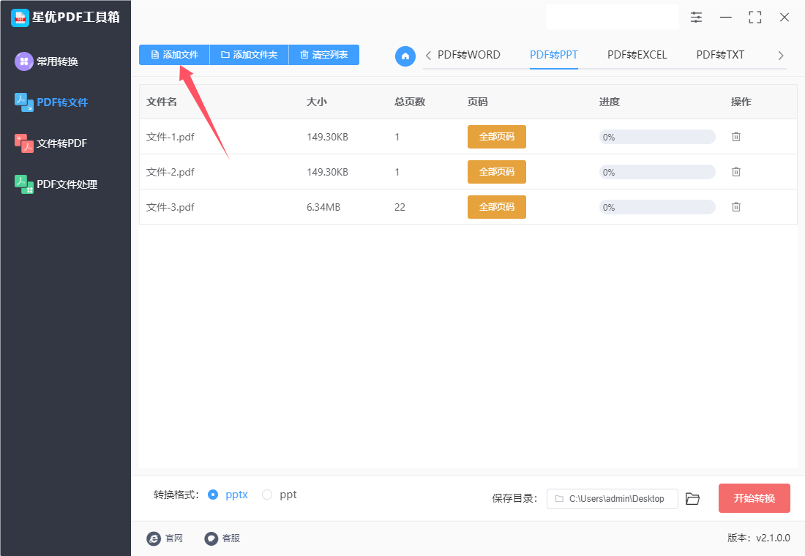Go to home via the blue house icon
Image resolution: width=805 pixels, height=556 pixels.
(405, 56)
